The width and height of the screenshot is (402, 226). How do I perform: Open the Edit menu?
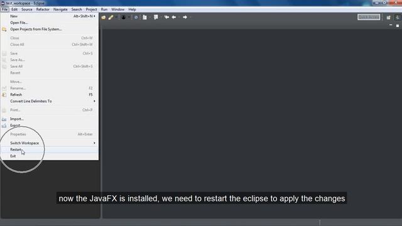[x=14, y=9]
